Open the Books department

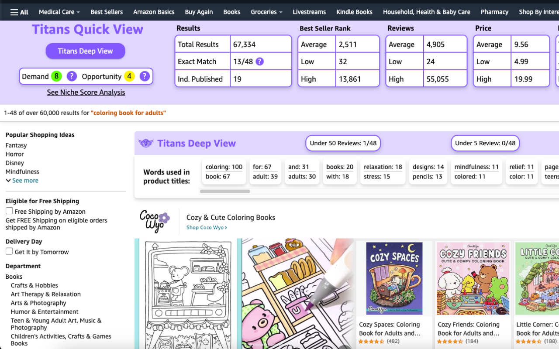click(14, 277)
